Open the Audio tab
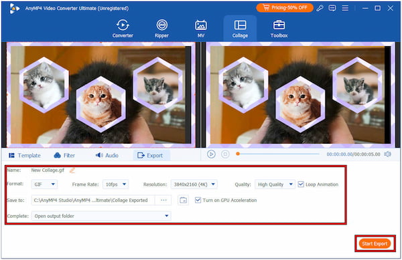 click(107, 156)
